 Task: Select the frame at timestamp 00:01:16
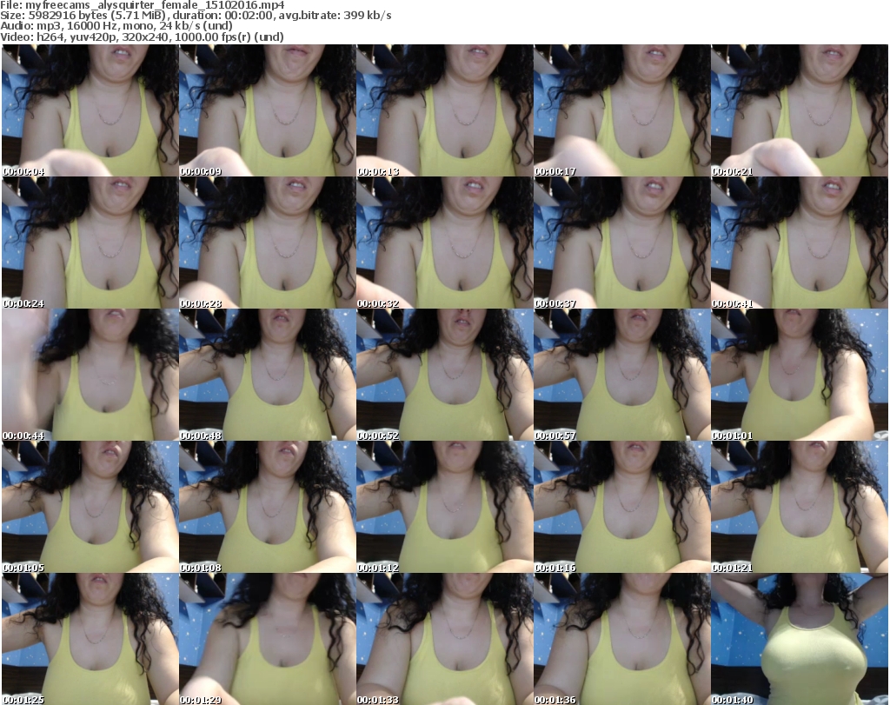pyautogui.click(x=621, y=507)
